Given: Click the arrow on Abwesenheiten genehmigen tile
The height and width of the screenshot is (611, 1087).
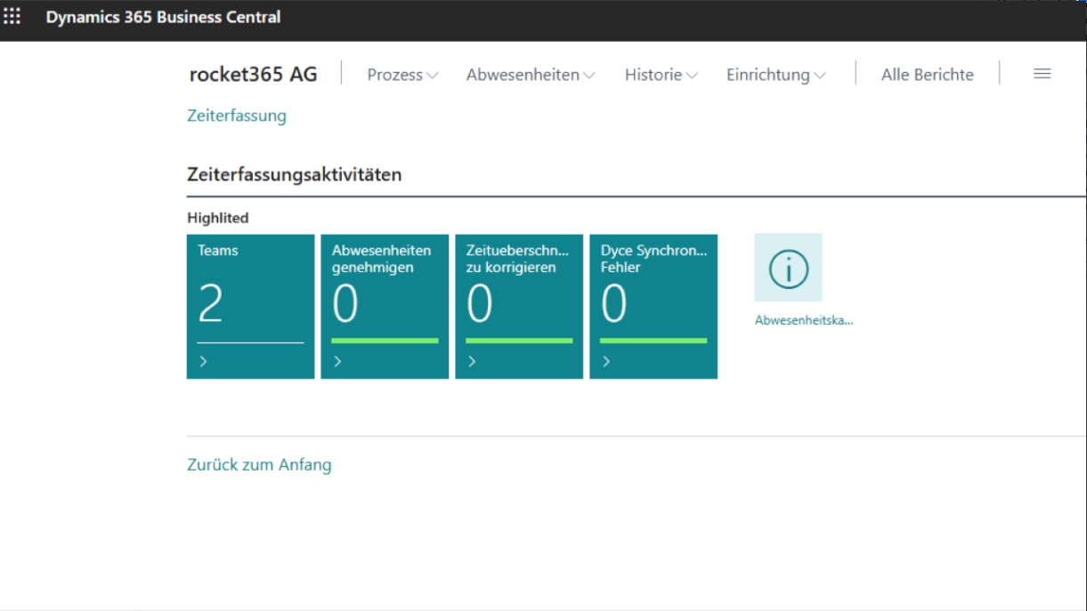Looking at the screenshot, I should click(x=338, y=361).
